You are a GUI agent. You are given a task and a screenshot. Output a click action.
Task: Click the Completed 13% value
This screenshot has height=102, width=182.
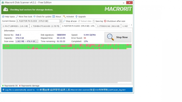point(86,41)
